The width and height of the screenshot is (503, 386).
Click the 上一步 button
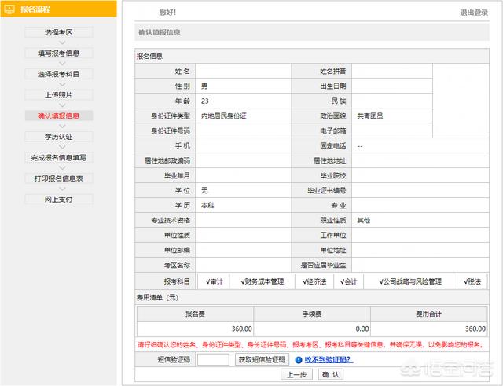point(296,375)
